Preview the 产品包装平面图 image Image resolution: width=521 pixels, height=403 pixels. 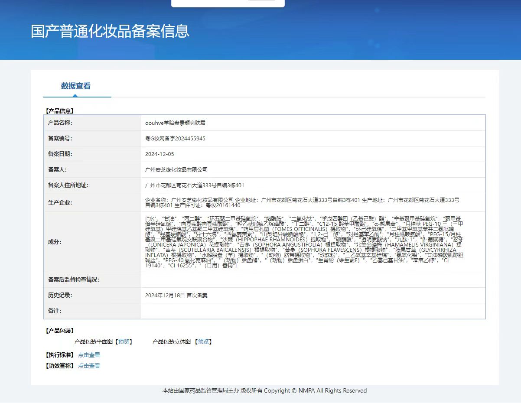[124, 342]
